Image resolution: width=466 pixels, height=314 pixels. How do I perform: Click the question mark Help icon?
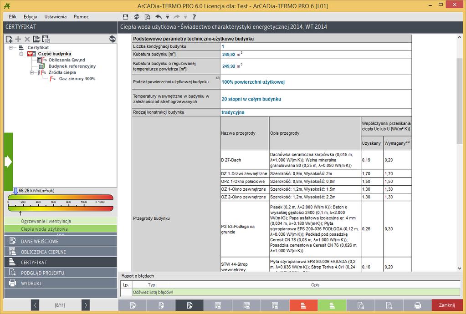tap(194, 17)
